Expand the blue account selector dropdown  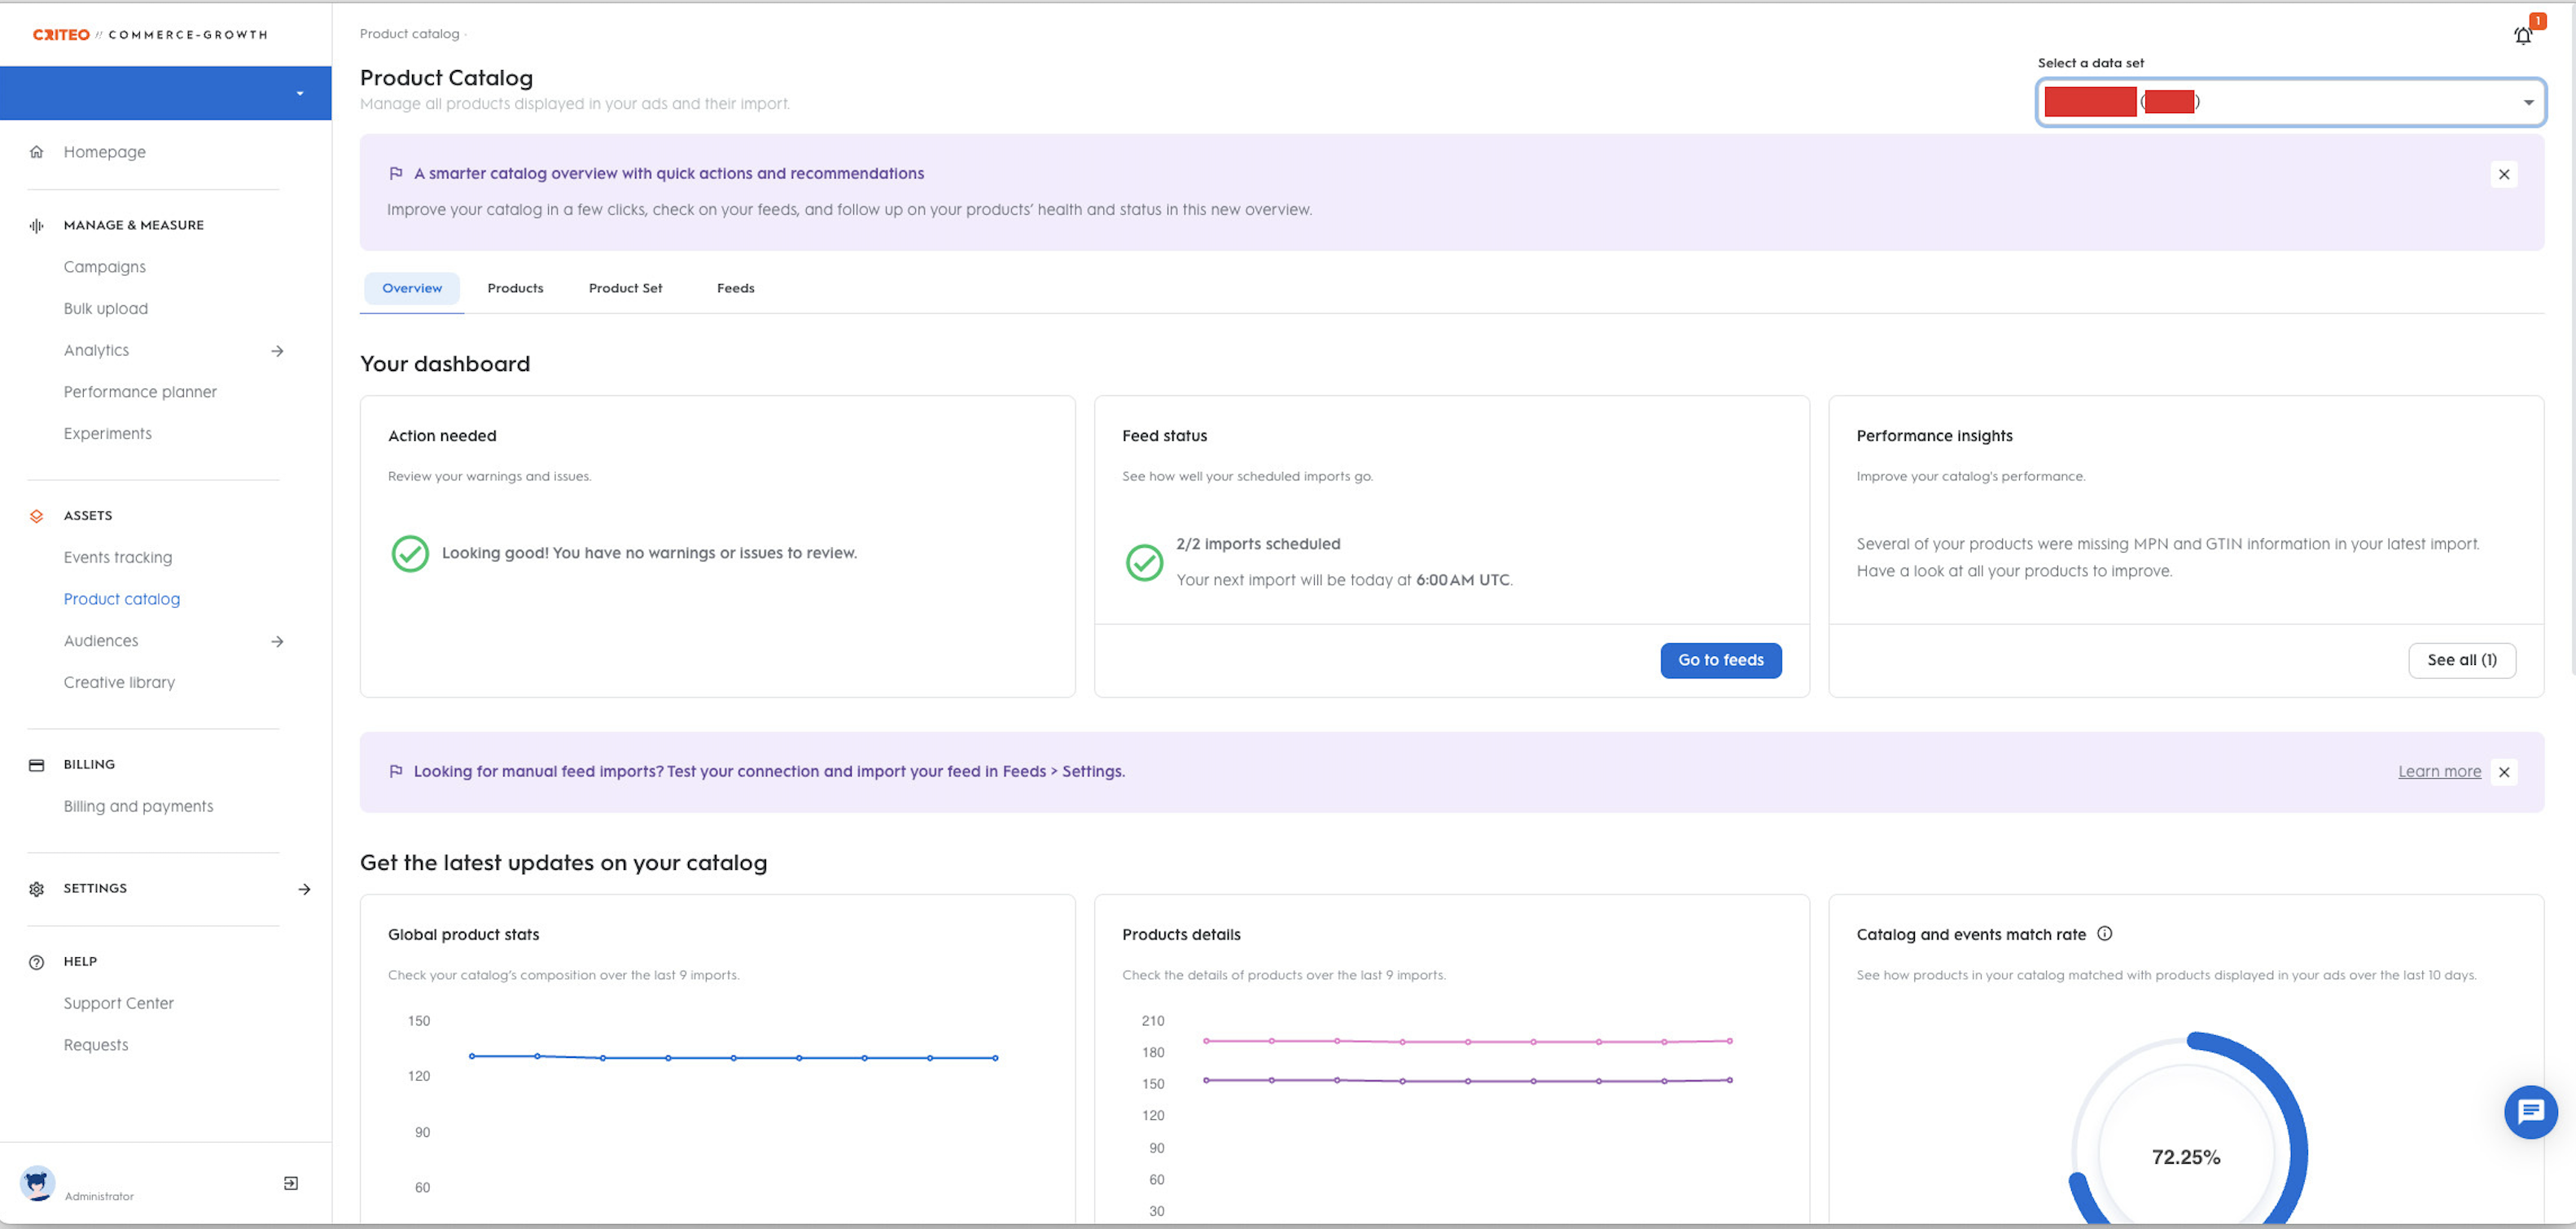299,93
